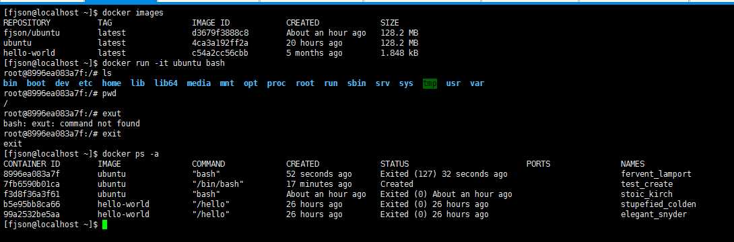Viewport: 734px width, 242px height.
Task: Click the 'home' directory in ls output
Action: pos(111,83)
